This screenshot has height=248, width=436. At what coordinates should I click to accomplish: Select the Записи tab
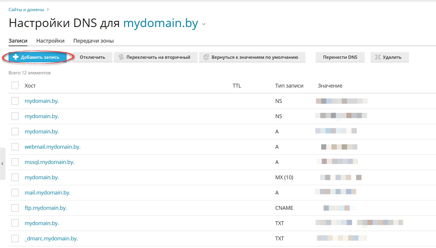tap(18, 41)
